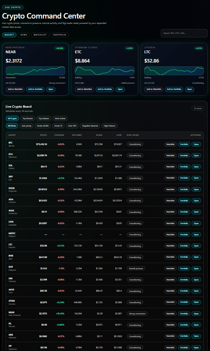Screen dimensions: 210x351
Task: Switch to the Market tab
Action: coord(9,35)
